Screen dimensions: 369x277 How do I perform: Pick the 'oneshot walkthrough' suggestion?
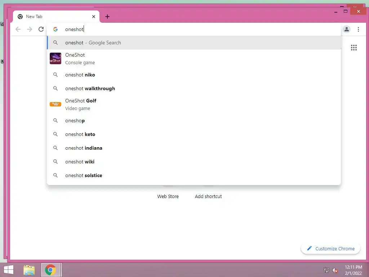[194, 88]
